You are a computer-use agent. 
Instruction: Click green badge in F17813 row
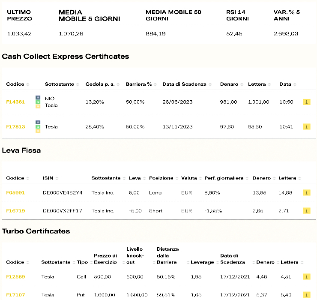click(38, 126)
